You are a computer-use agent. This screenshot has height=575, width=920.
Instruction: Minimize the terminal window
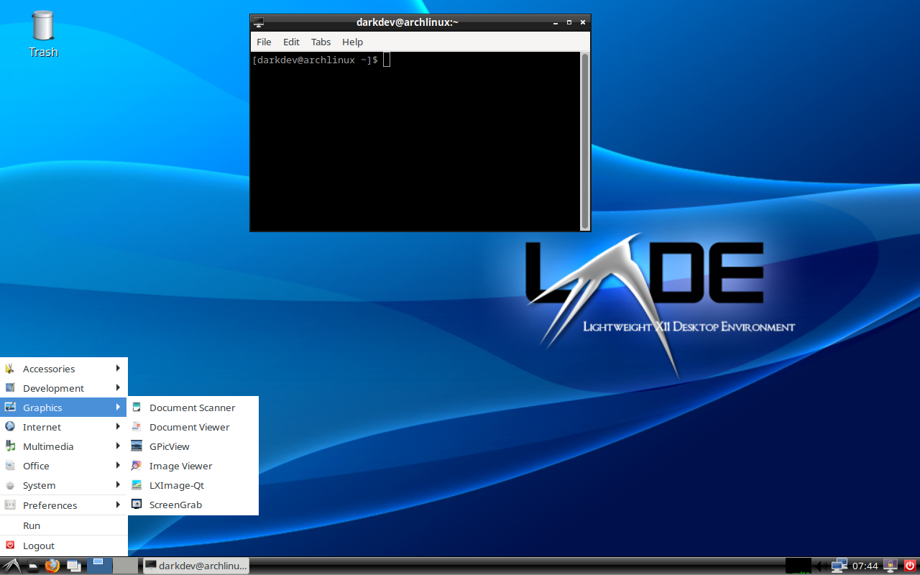556,22
